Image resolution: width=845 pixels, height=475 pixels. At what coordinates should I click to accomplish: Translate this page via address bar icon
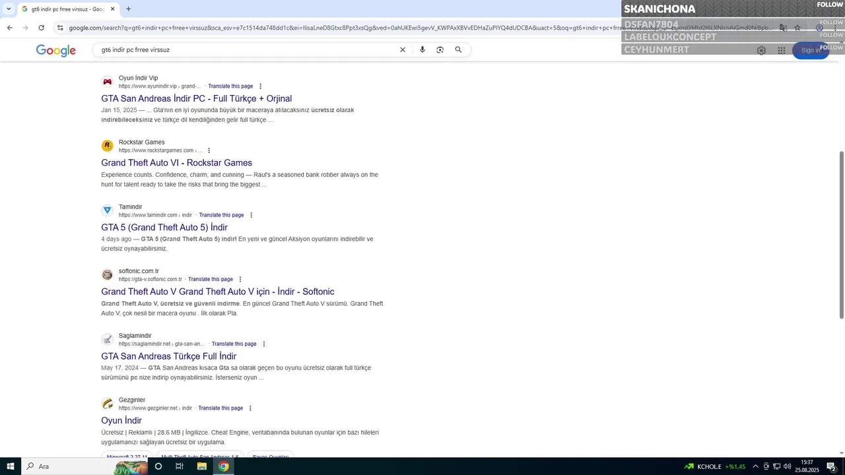783,28
